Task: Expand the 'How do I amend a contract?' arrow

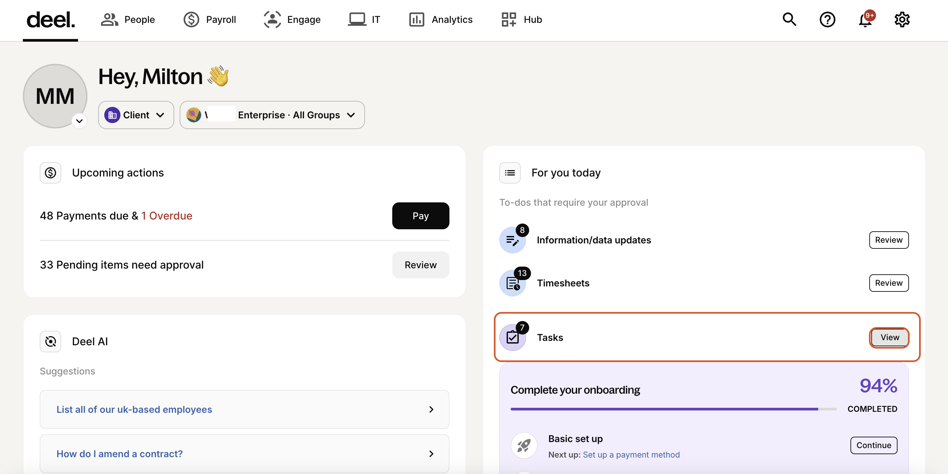Action: point(431,454)
